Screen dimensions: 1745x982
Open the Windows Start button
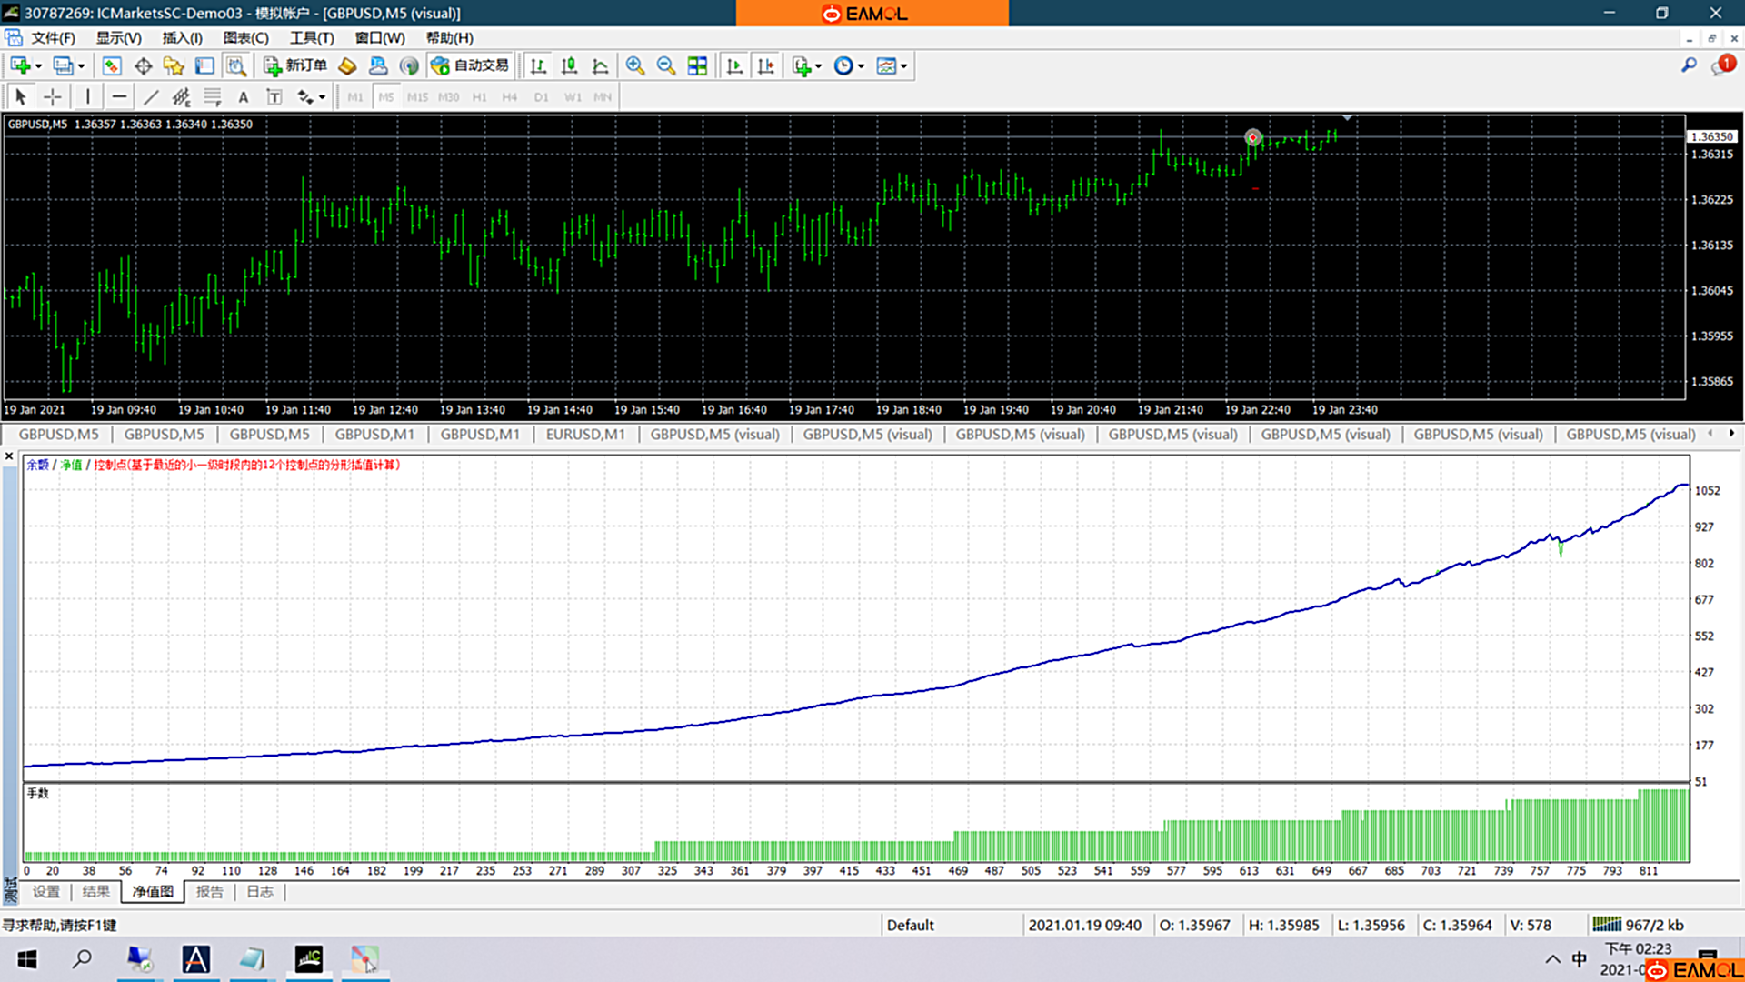[27, 959]
